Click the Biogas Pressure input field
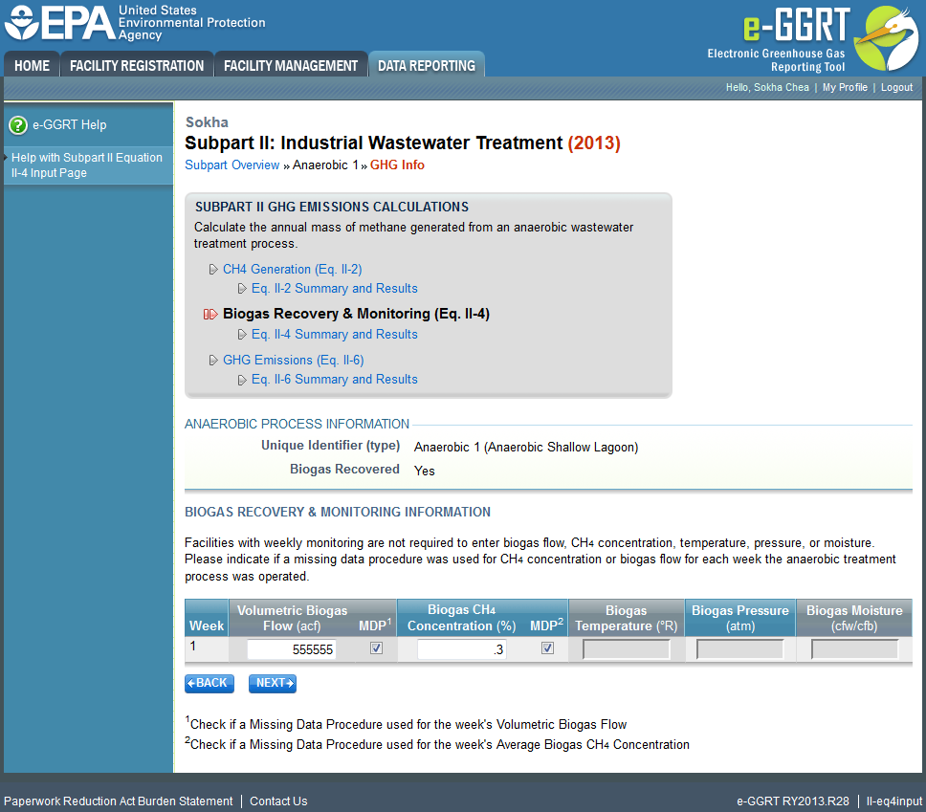This screenshot has width=926, height=812. (x=740, y=649)
